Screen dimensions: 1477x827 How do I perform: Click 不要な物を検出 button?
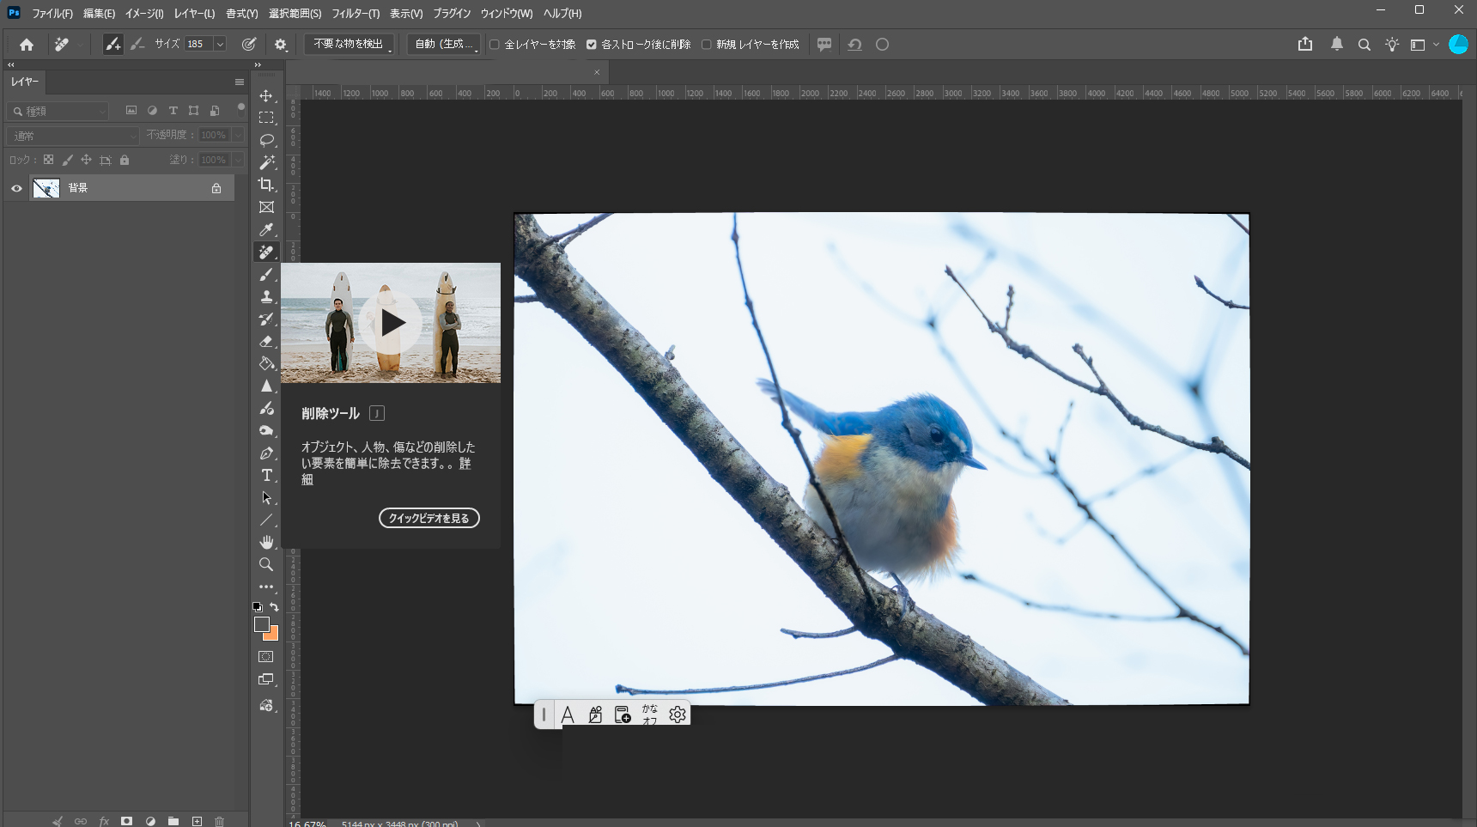pos(349,44)
